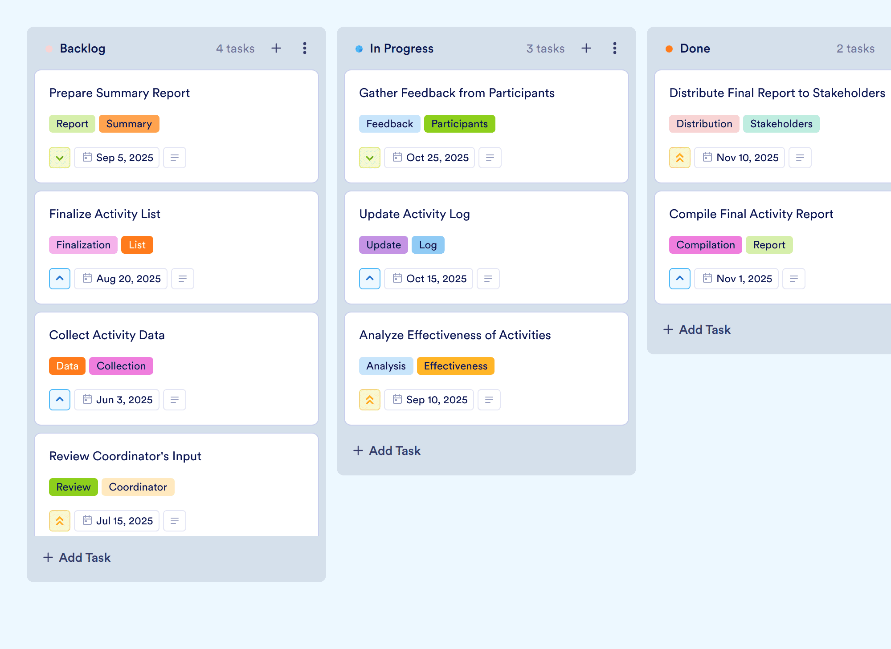Pick due date Oct 25, 2025

tap(430, 158)
